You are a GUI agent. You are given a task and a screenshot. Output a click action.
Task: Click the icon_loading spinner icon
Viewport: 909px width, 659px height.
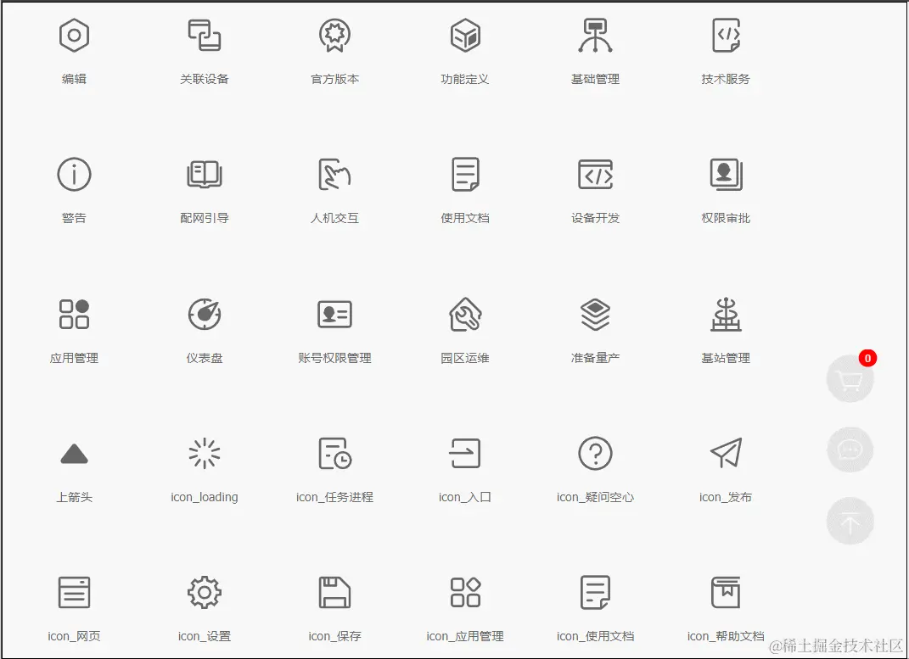(x=204, y=452)
